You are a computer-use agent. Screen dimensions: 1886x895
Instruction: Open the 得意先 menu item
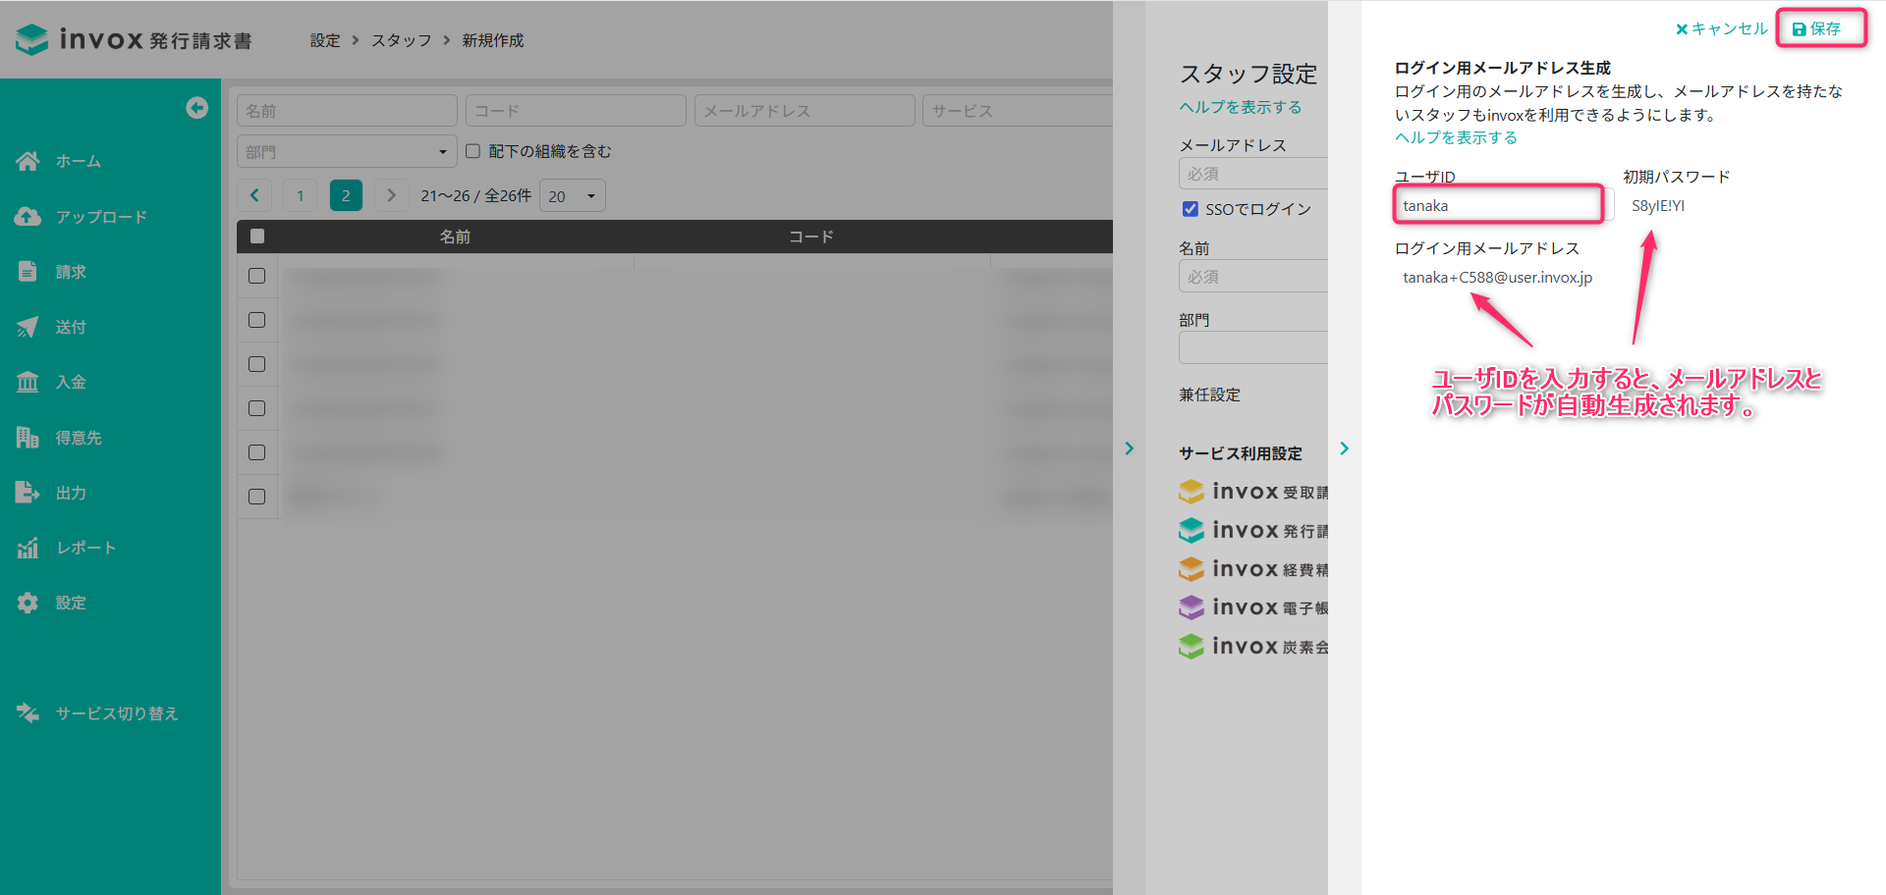pyautogui.click(x=79, y=438)
